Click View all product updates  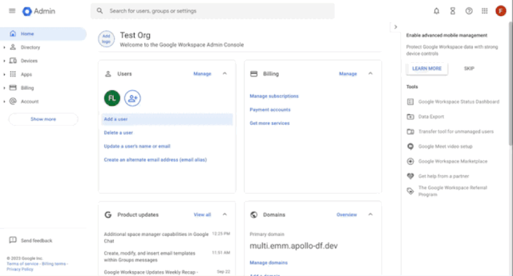pos(202,215)
